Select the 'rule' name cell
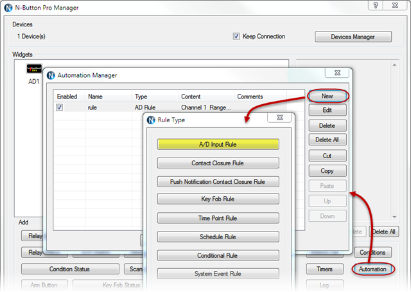 tap(92, 107)
